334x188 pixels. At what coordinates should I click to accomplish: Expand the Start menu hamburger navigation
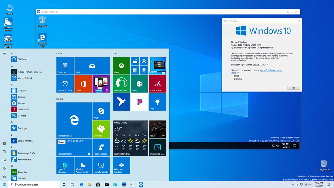(4, 53)
